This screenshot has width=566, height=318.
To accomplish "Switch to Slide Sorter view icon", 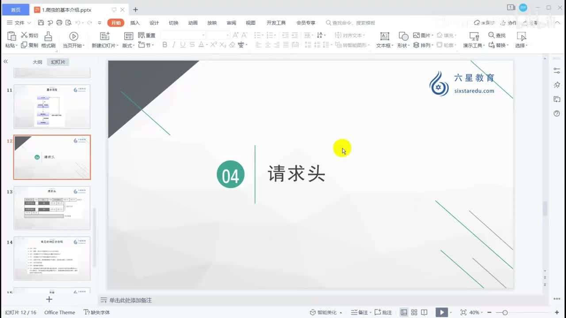I will point(414,312).
